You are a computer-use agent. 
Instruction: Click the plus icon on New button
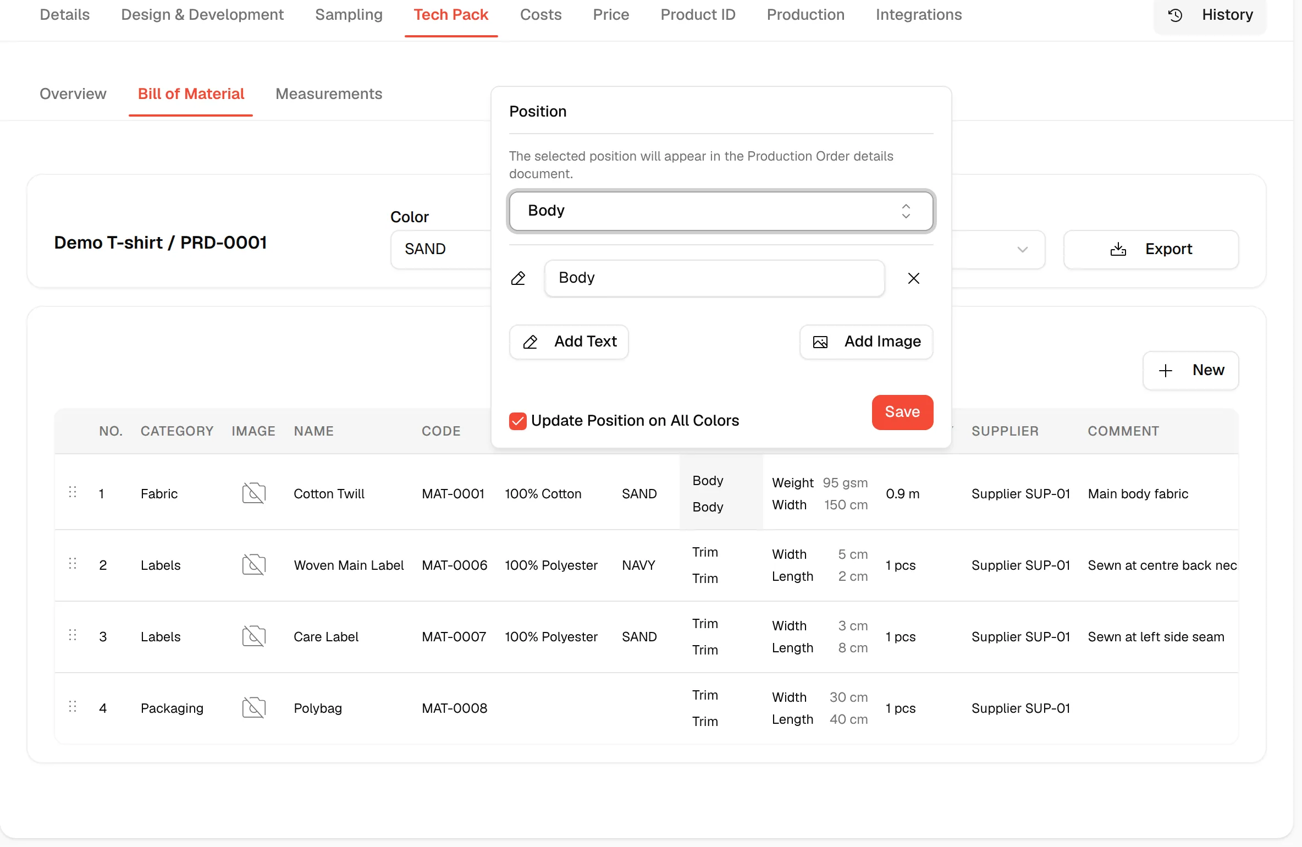point(1166,371)
